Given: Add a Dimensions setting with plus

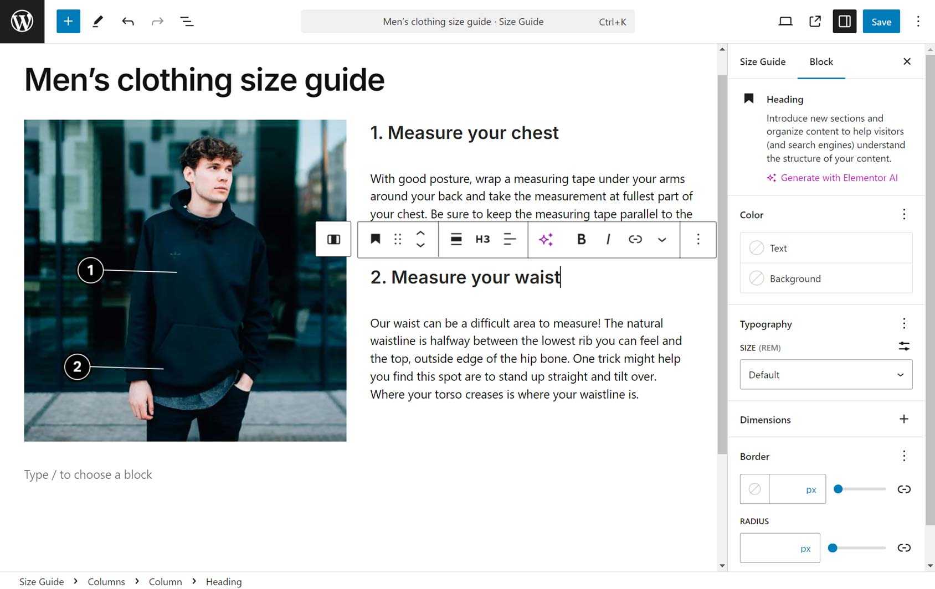Looking at the screenshot, I should 904,419.
